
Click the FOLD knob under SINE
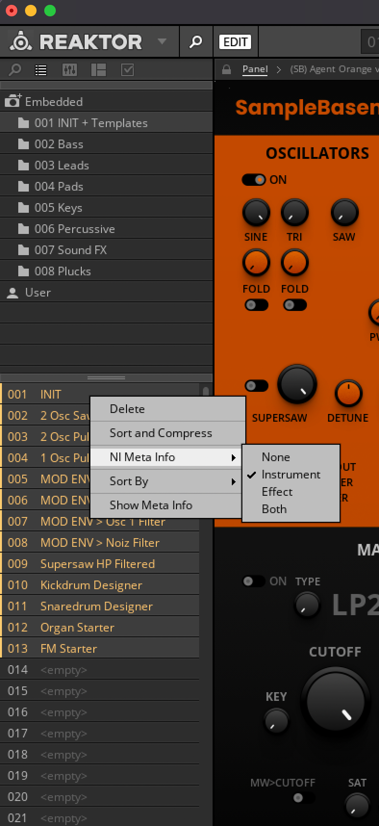[256, 263]
